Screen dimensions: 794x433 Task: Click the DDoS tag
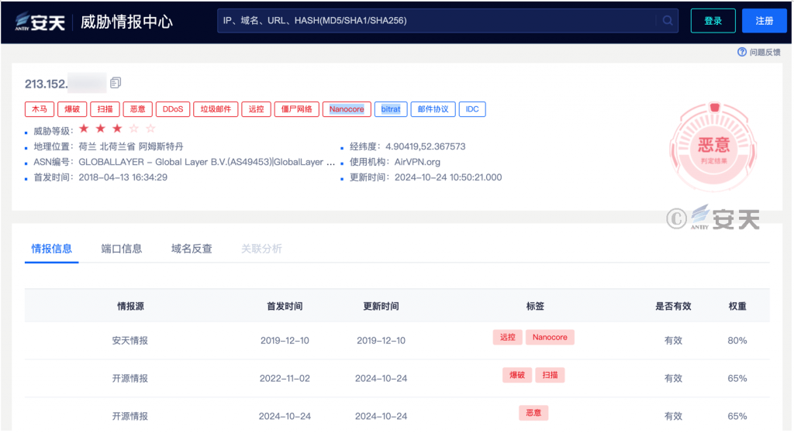(172, 109)
